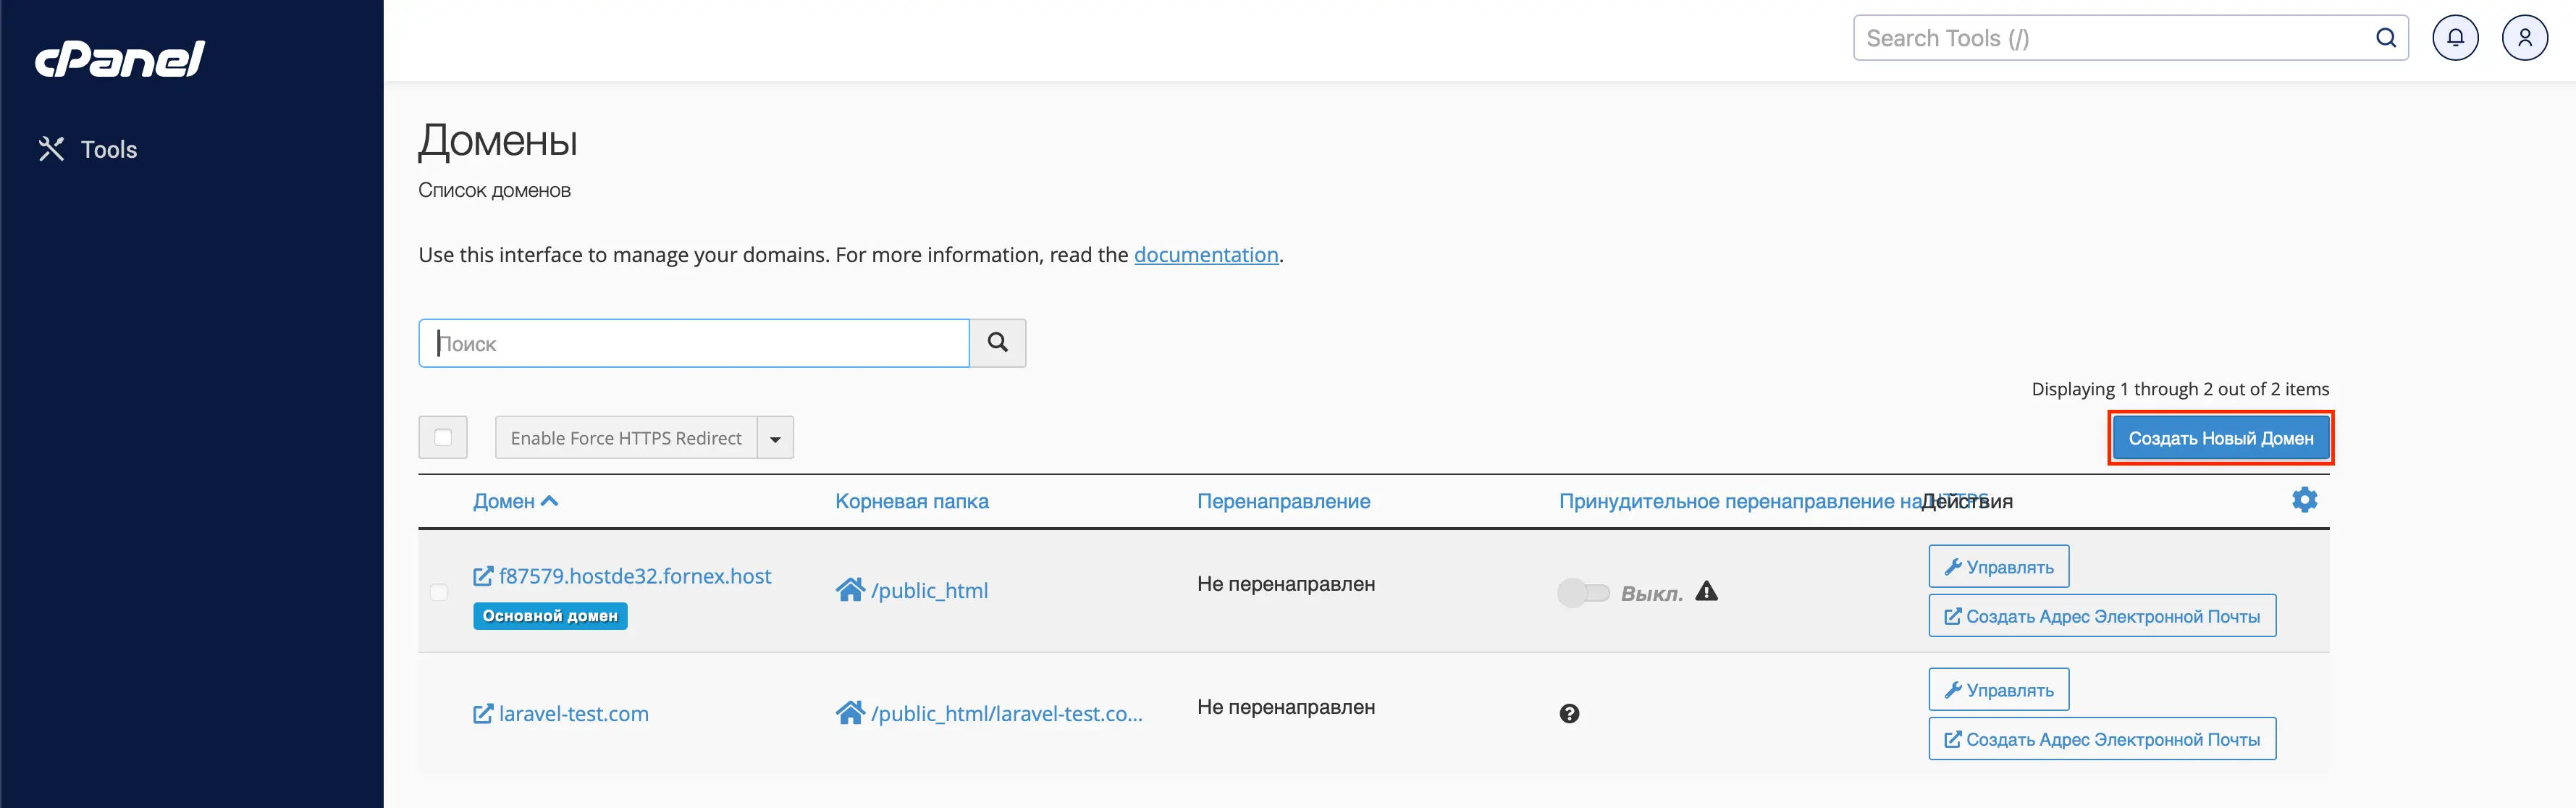Click Создать Адрес Электронной Почты for laravel-test.com

tap(2102, 739)
